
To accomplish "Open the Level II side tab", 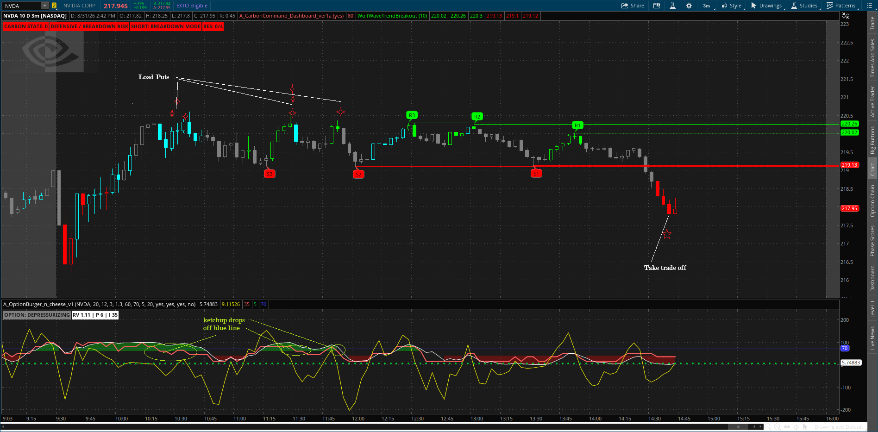I will click(x=872, y=309).
